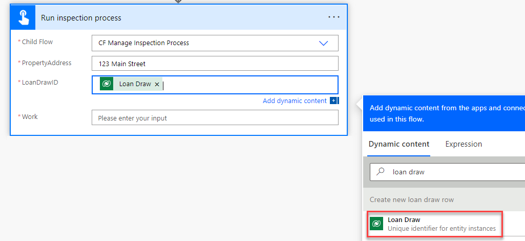The width and height of the screenshot is (525, 241).
Task: Click the manual trigger hand icon
Action: coord(23,18)
